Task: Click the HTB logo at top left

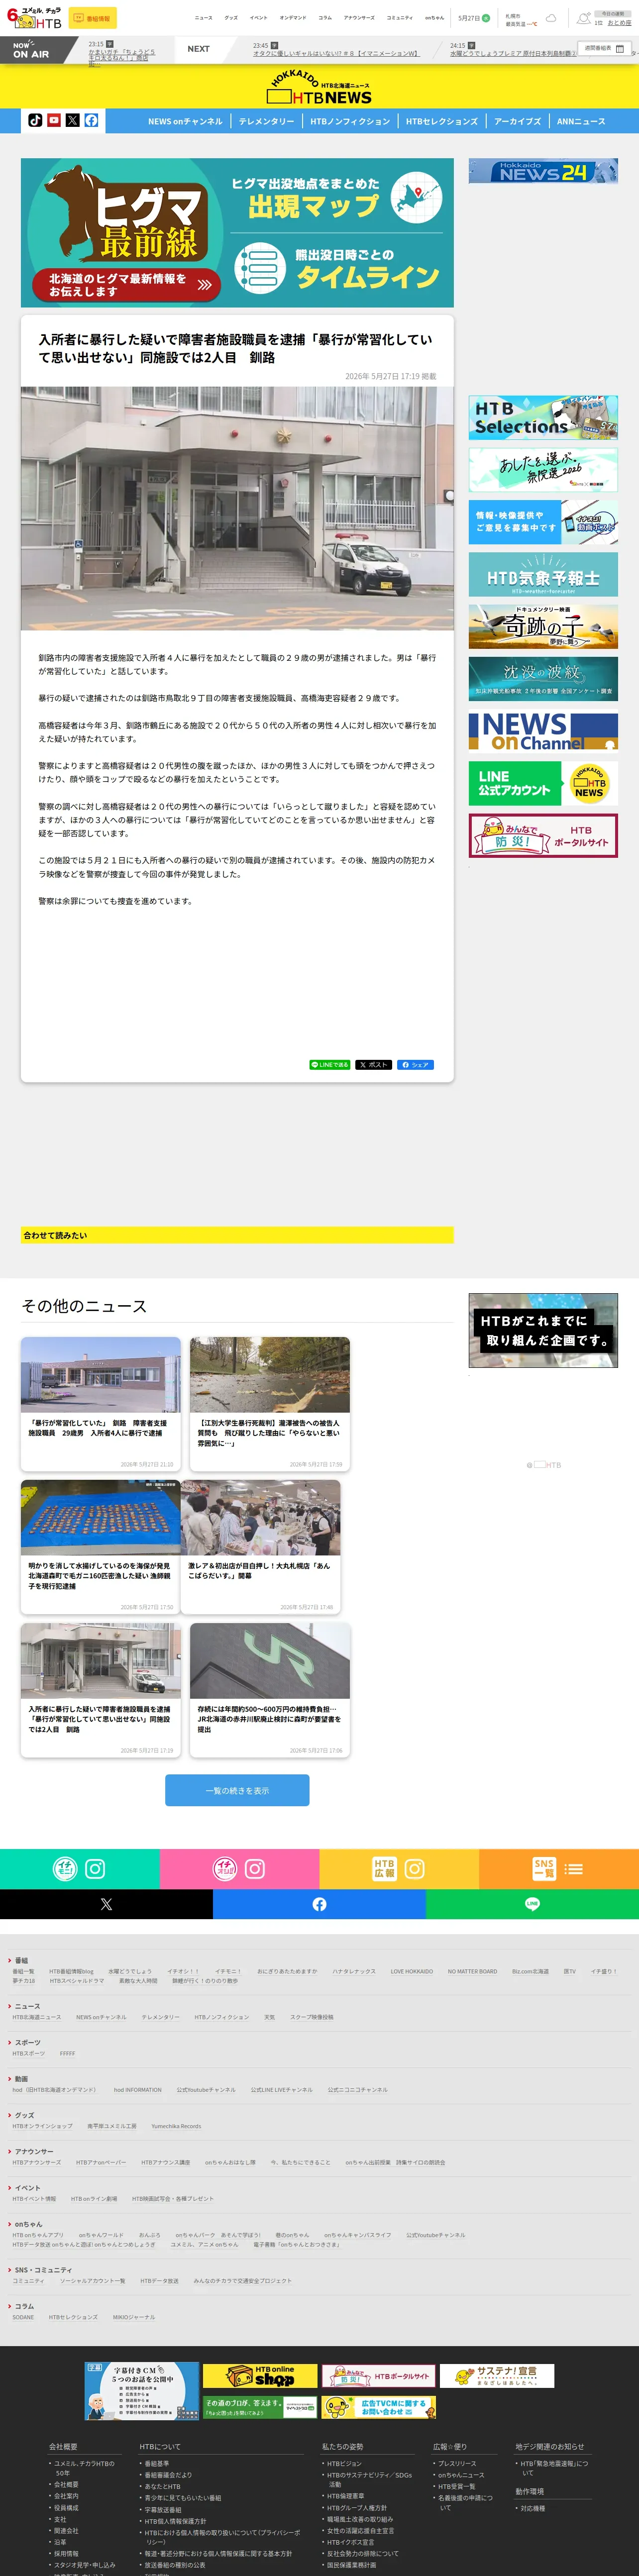Action: coord(34,18)
